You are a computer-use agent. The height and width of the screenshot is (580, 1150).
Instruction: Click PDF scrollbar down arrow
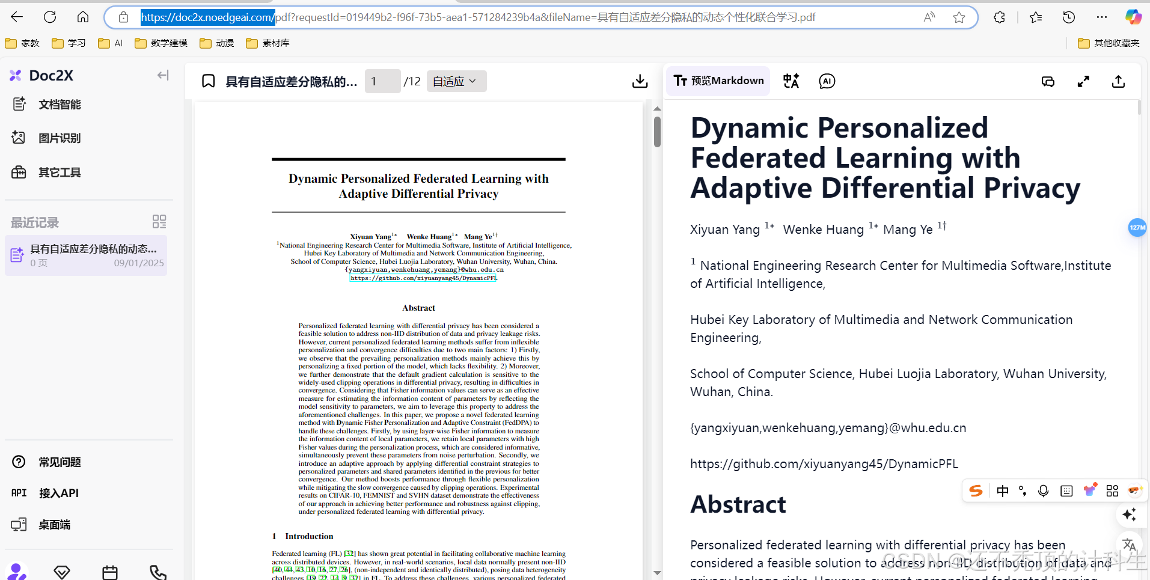(657, 573)
